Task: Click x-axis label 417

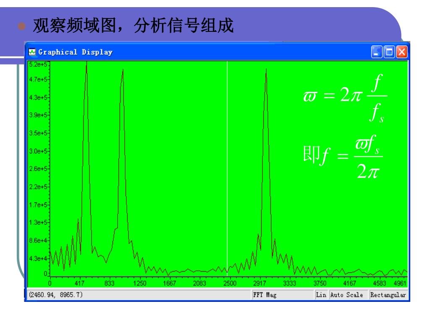Action: click(x=79, y=283)
